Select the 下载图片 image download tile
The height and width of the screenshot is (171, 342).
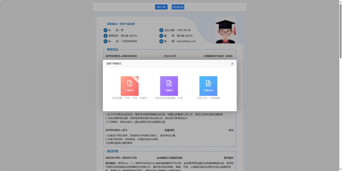pos(169,86)
